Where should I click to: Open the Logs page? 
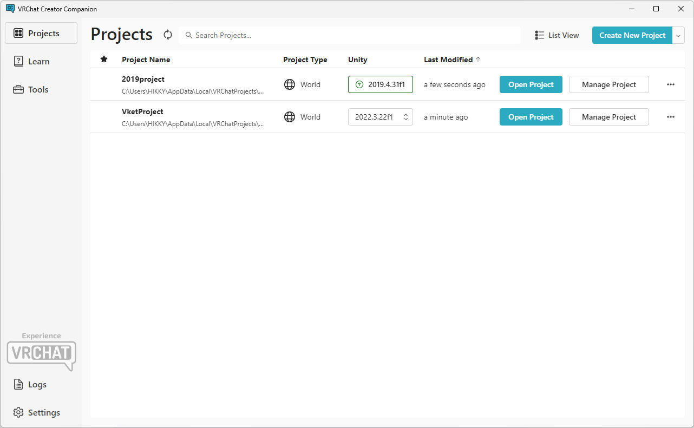37,385
